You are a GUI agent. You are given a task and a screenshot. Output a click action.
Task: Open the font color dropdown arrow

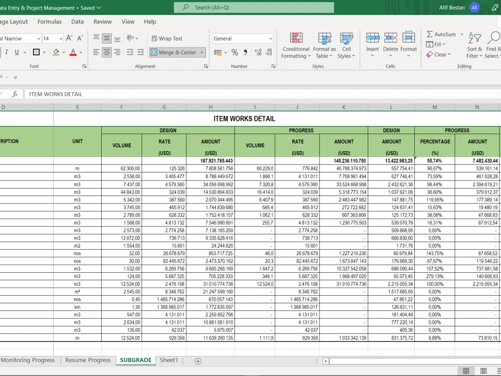tap(81, 52)
